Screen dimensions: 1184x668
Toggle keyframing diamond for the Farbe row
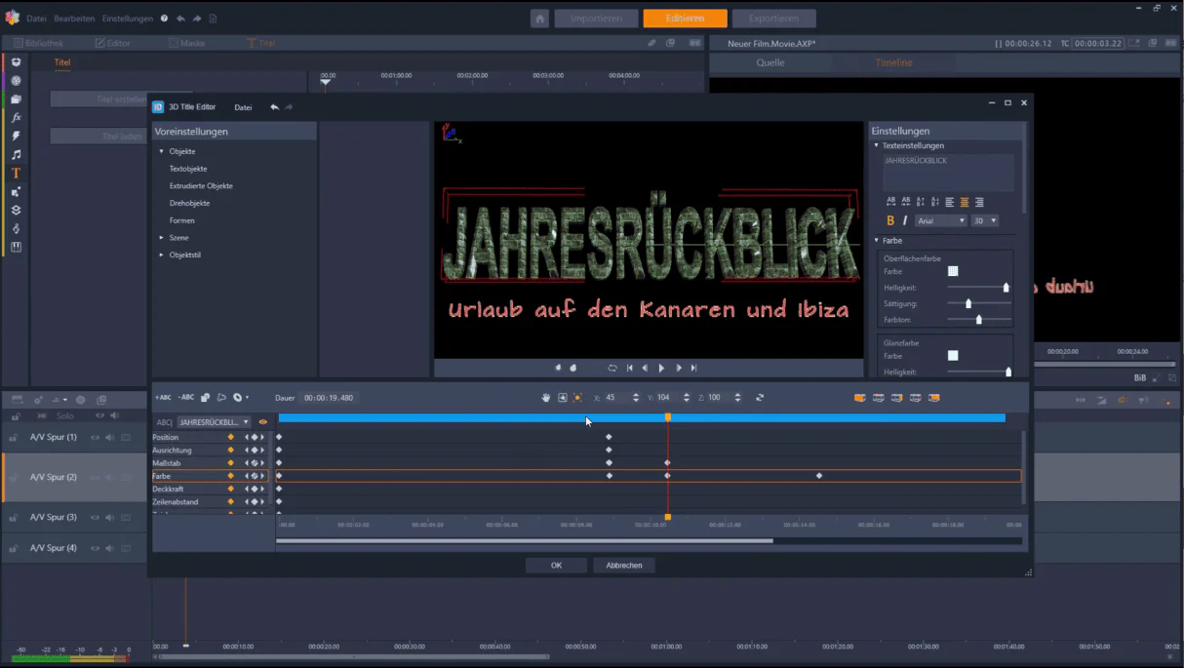(230, 476)
